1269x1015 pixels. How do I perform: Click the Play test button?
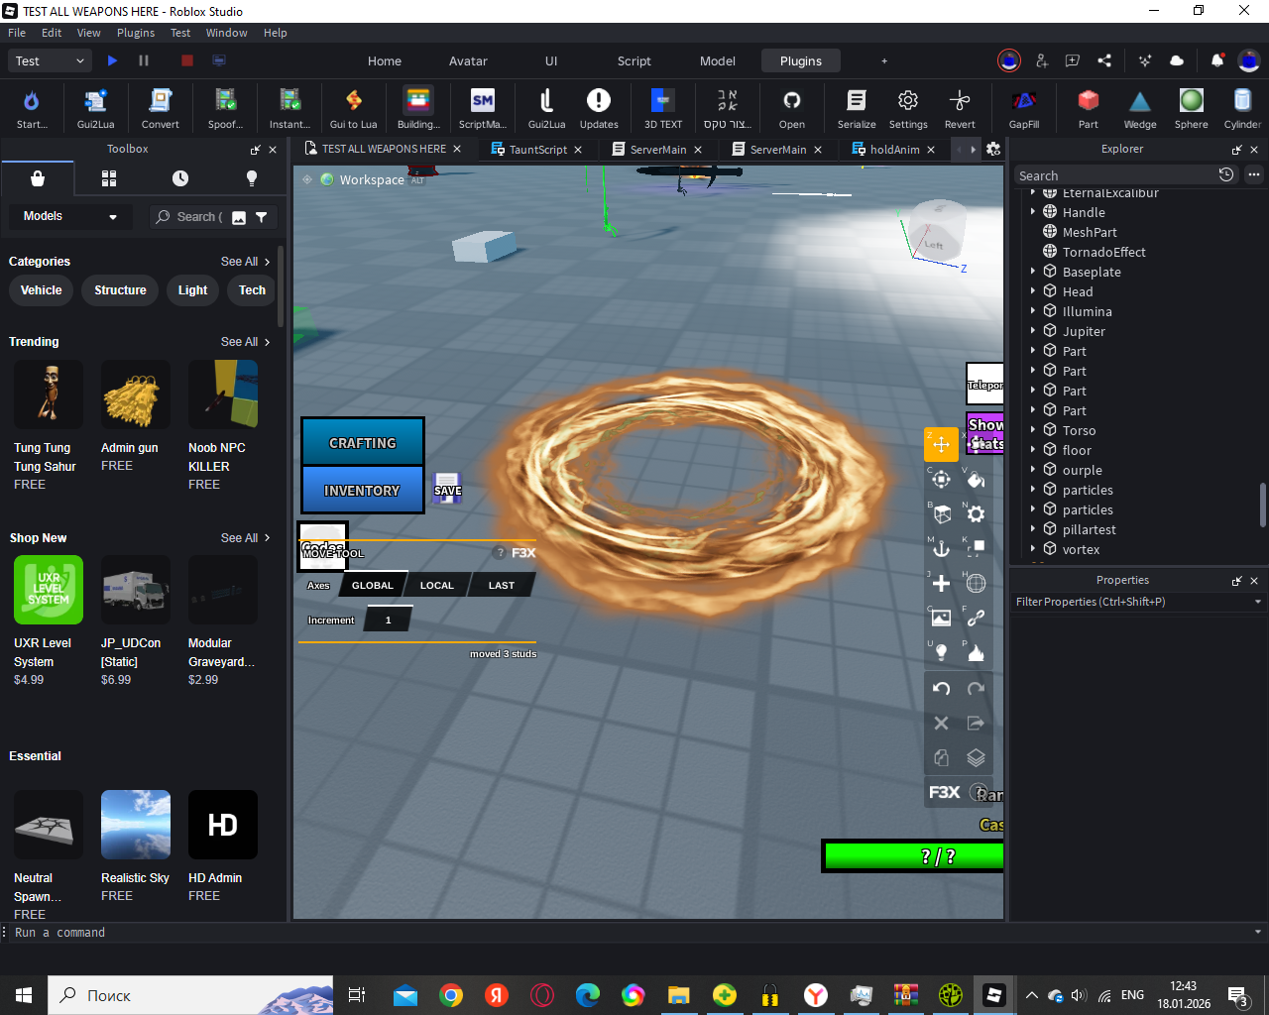[x=112, y=60]
